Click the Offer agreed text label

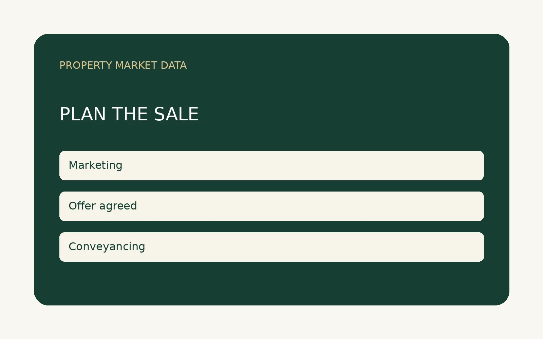pos(103,206)
